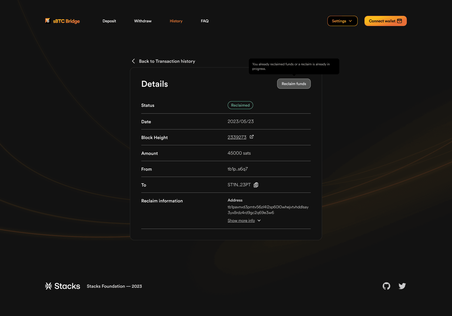Switch to the Withdraw tab

pyautogui.click(x=143, y=21)
